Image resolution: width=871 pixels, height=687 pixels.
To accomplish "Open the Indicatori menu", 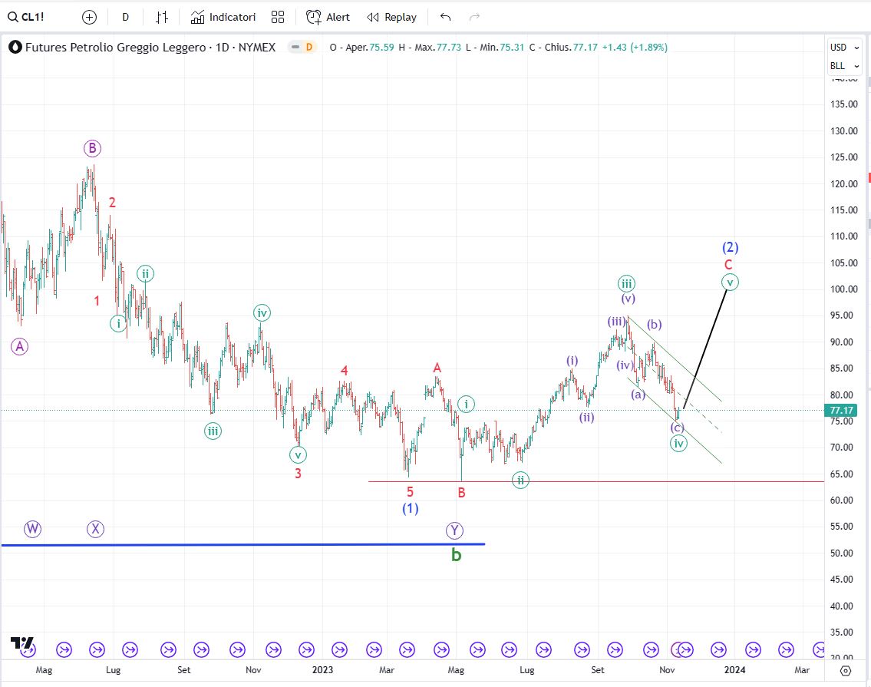I will tap(223, 17).
